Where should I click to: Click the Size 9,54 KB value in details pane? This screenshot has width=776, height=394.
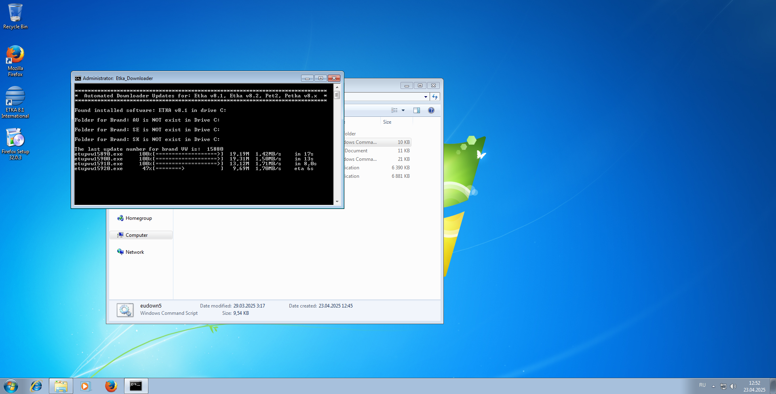(x=241, y=313)
